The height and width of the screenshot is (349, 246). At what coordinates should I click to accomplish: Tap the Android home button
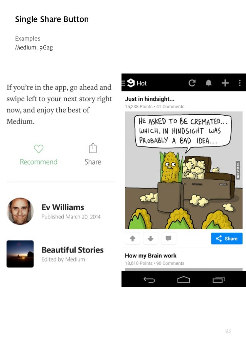184,279
